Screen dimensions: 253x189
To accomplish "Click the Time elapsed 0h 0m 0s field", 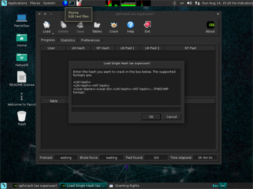I will click(x=205, y=157).
